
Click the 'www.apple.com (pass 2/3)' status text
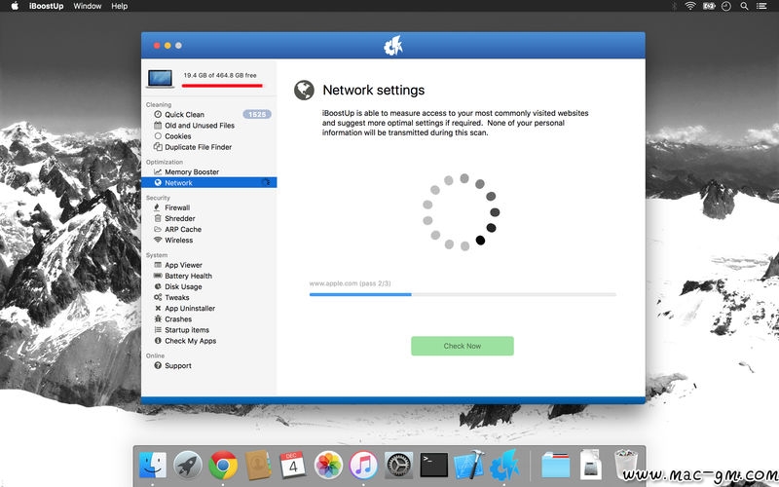click(350, 283)
